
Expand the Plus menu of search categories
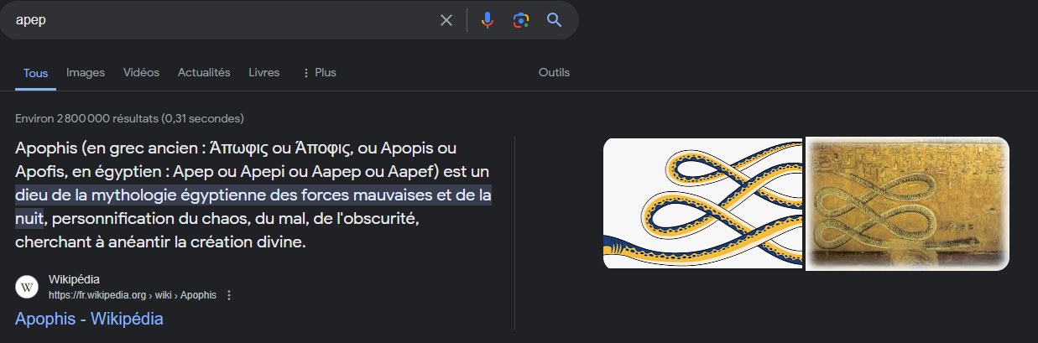point(319,73)
